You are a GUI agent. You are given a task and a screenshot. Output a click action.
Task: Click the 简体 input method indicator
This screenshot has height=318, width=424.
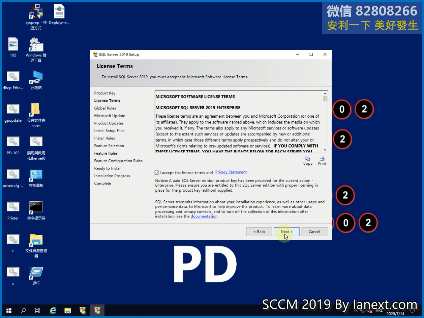[379, 311]
